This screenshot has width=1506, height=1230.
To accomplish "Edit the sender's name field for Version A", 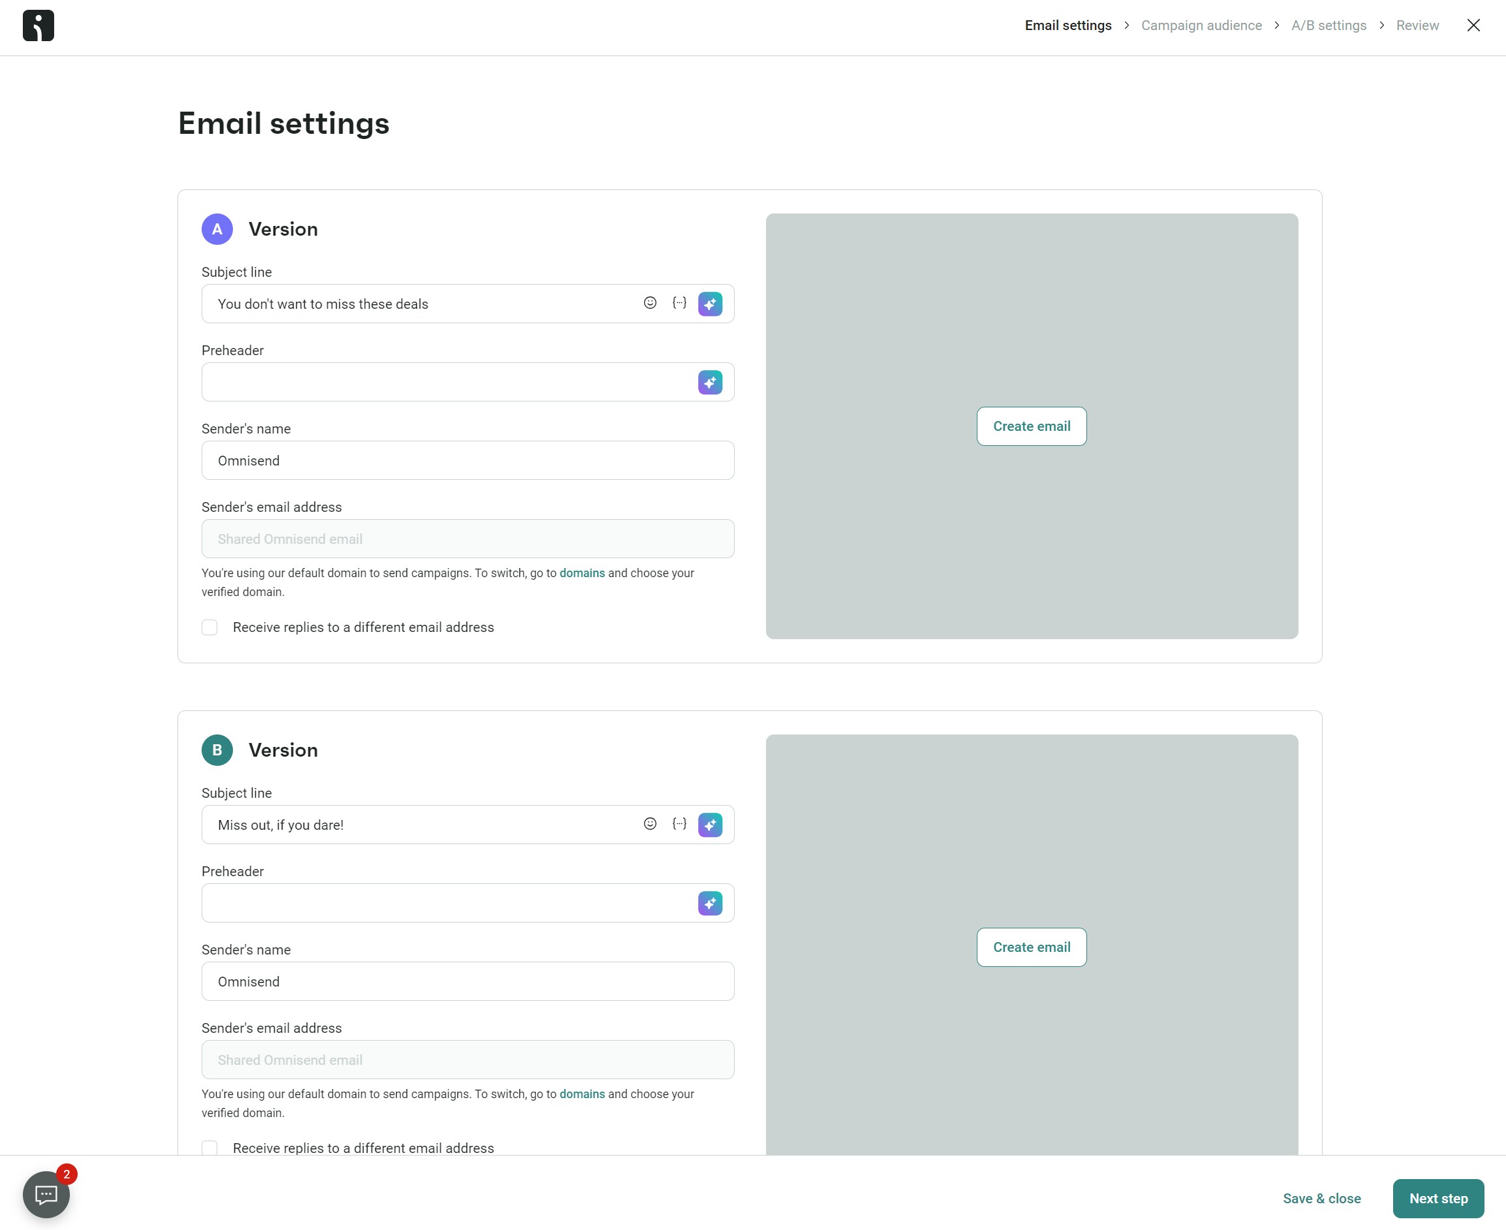I will tap(467, 460).
